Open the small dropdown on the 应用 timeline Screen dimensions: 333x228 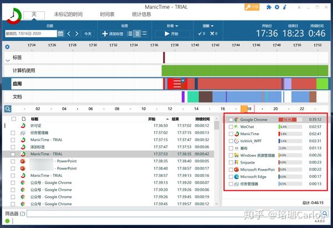[x=183, y=81]
